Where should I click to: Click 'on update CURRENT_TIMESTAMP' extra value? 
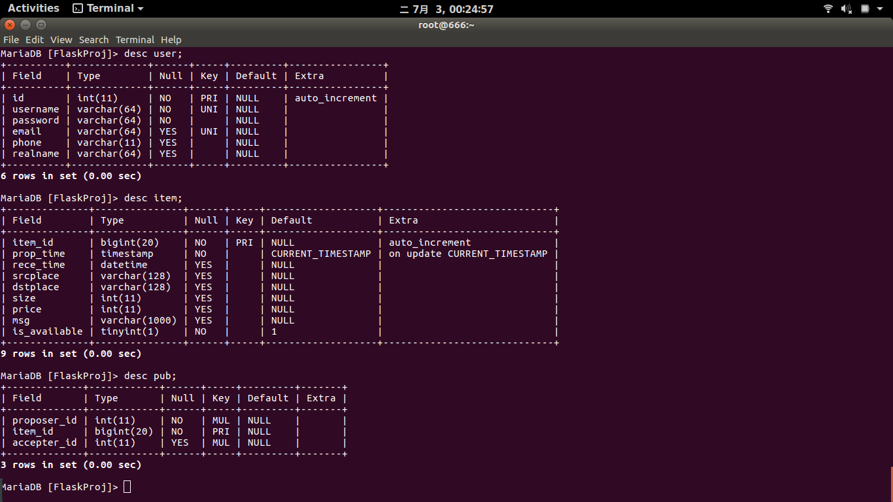click(468, 254)
